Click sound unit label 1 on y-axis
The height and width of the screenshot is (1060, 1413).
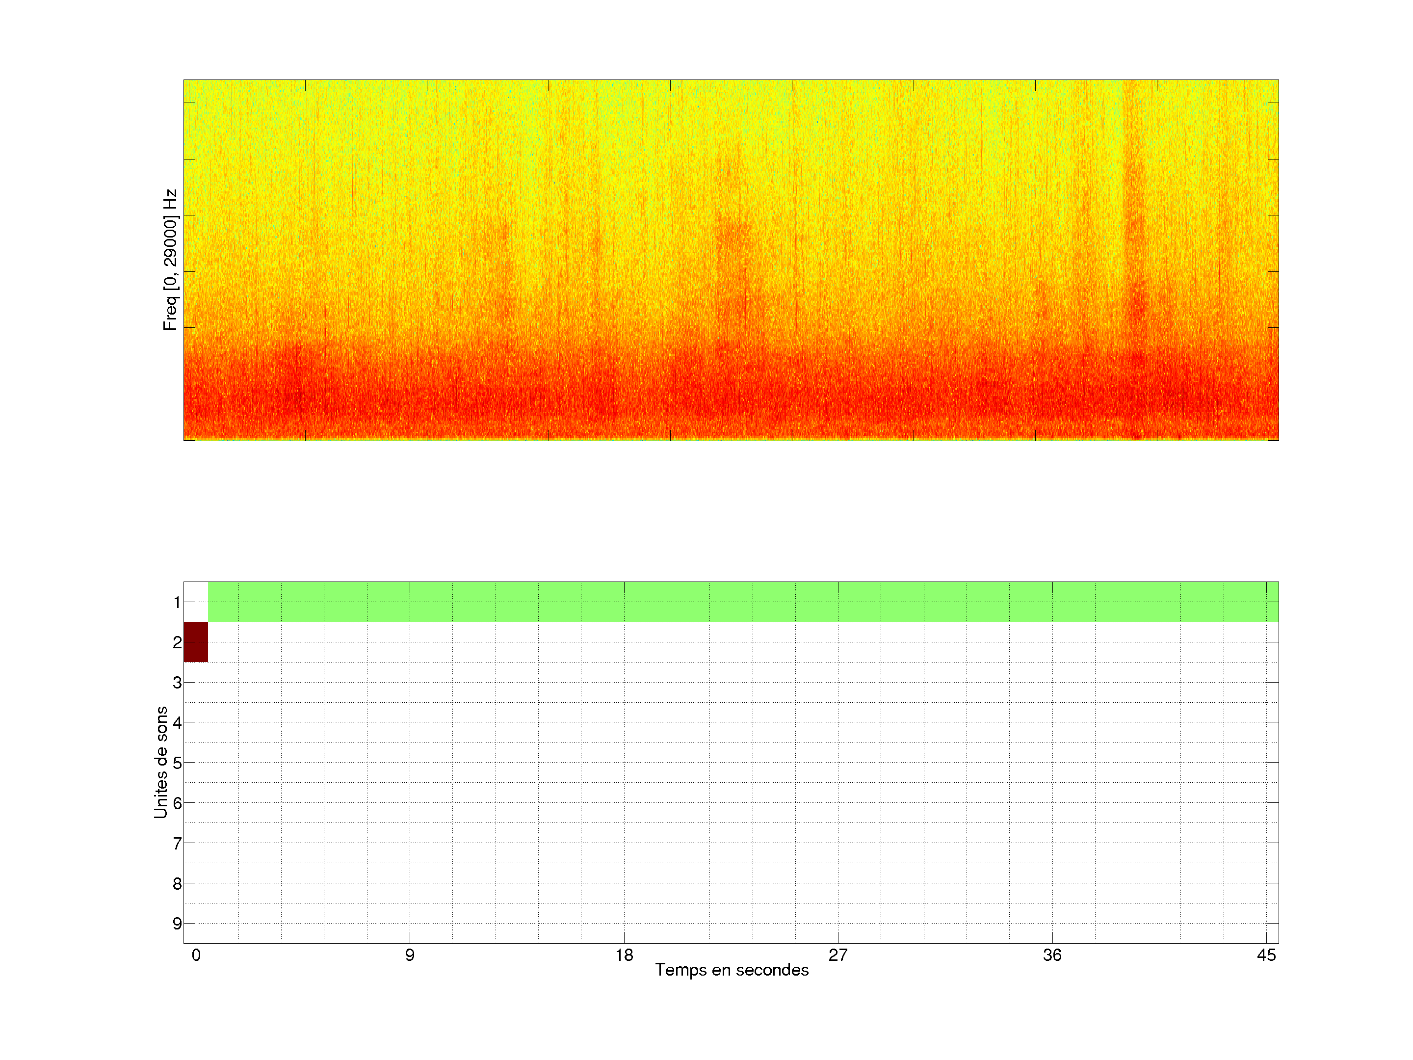177,602
